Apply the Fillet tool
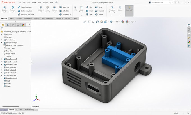191x115 pixels. 75,8
